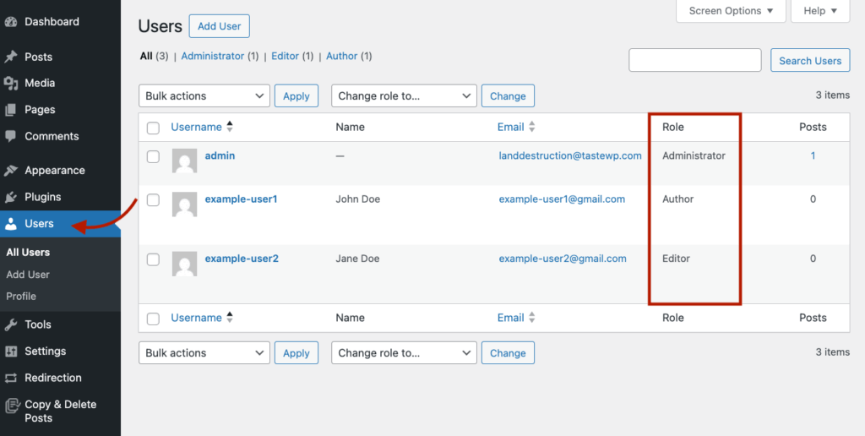Viewport: 865px width, 436px height.
Task: Open the admin username link
Action: (x=220, y=155)
